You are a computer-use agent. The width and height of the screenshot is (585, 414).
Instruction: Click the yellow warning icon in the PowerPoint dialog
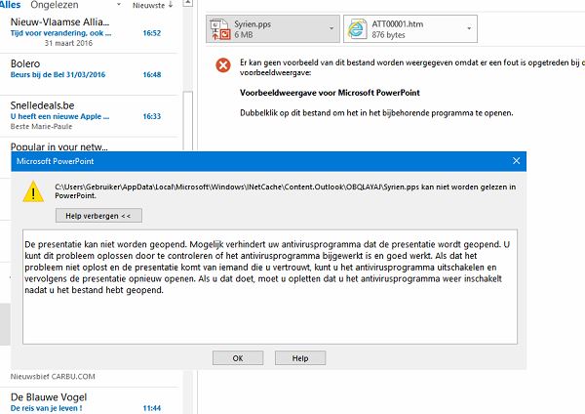33,191
